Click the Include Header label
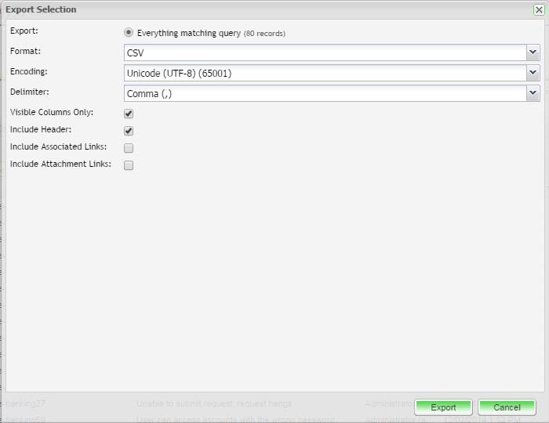Viewport: 549px width, 423px height. click(41, 130)
